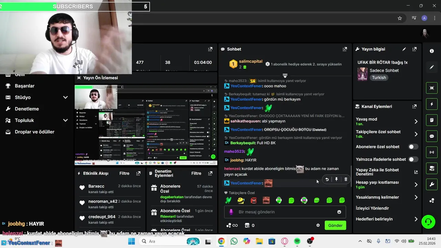Open the chat bubble icon in right sidebar
The height and width of the screenshot is (248, 441).
(x=432, y=136)
